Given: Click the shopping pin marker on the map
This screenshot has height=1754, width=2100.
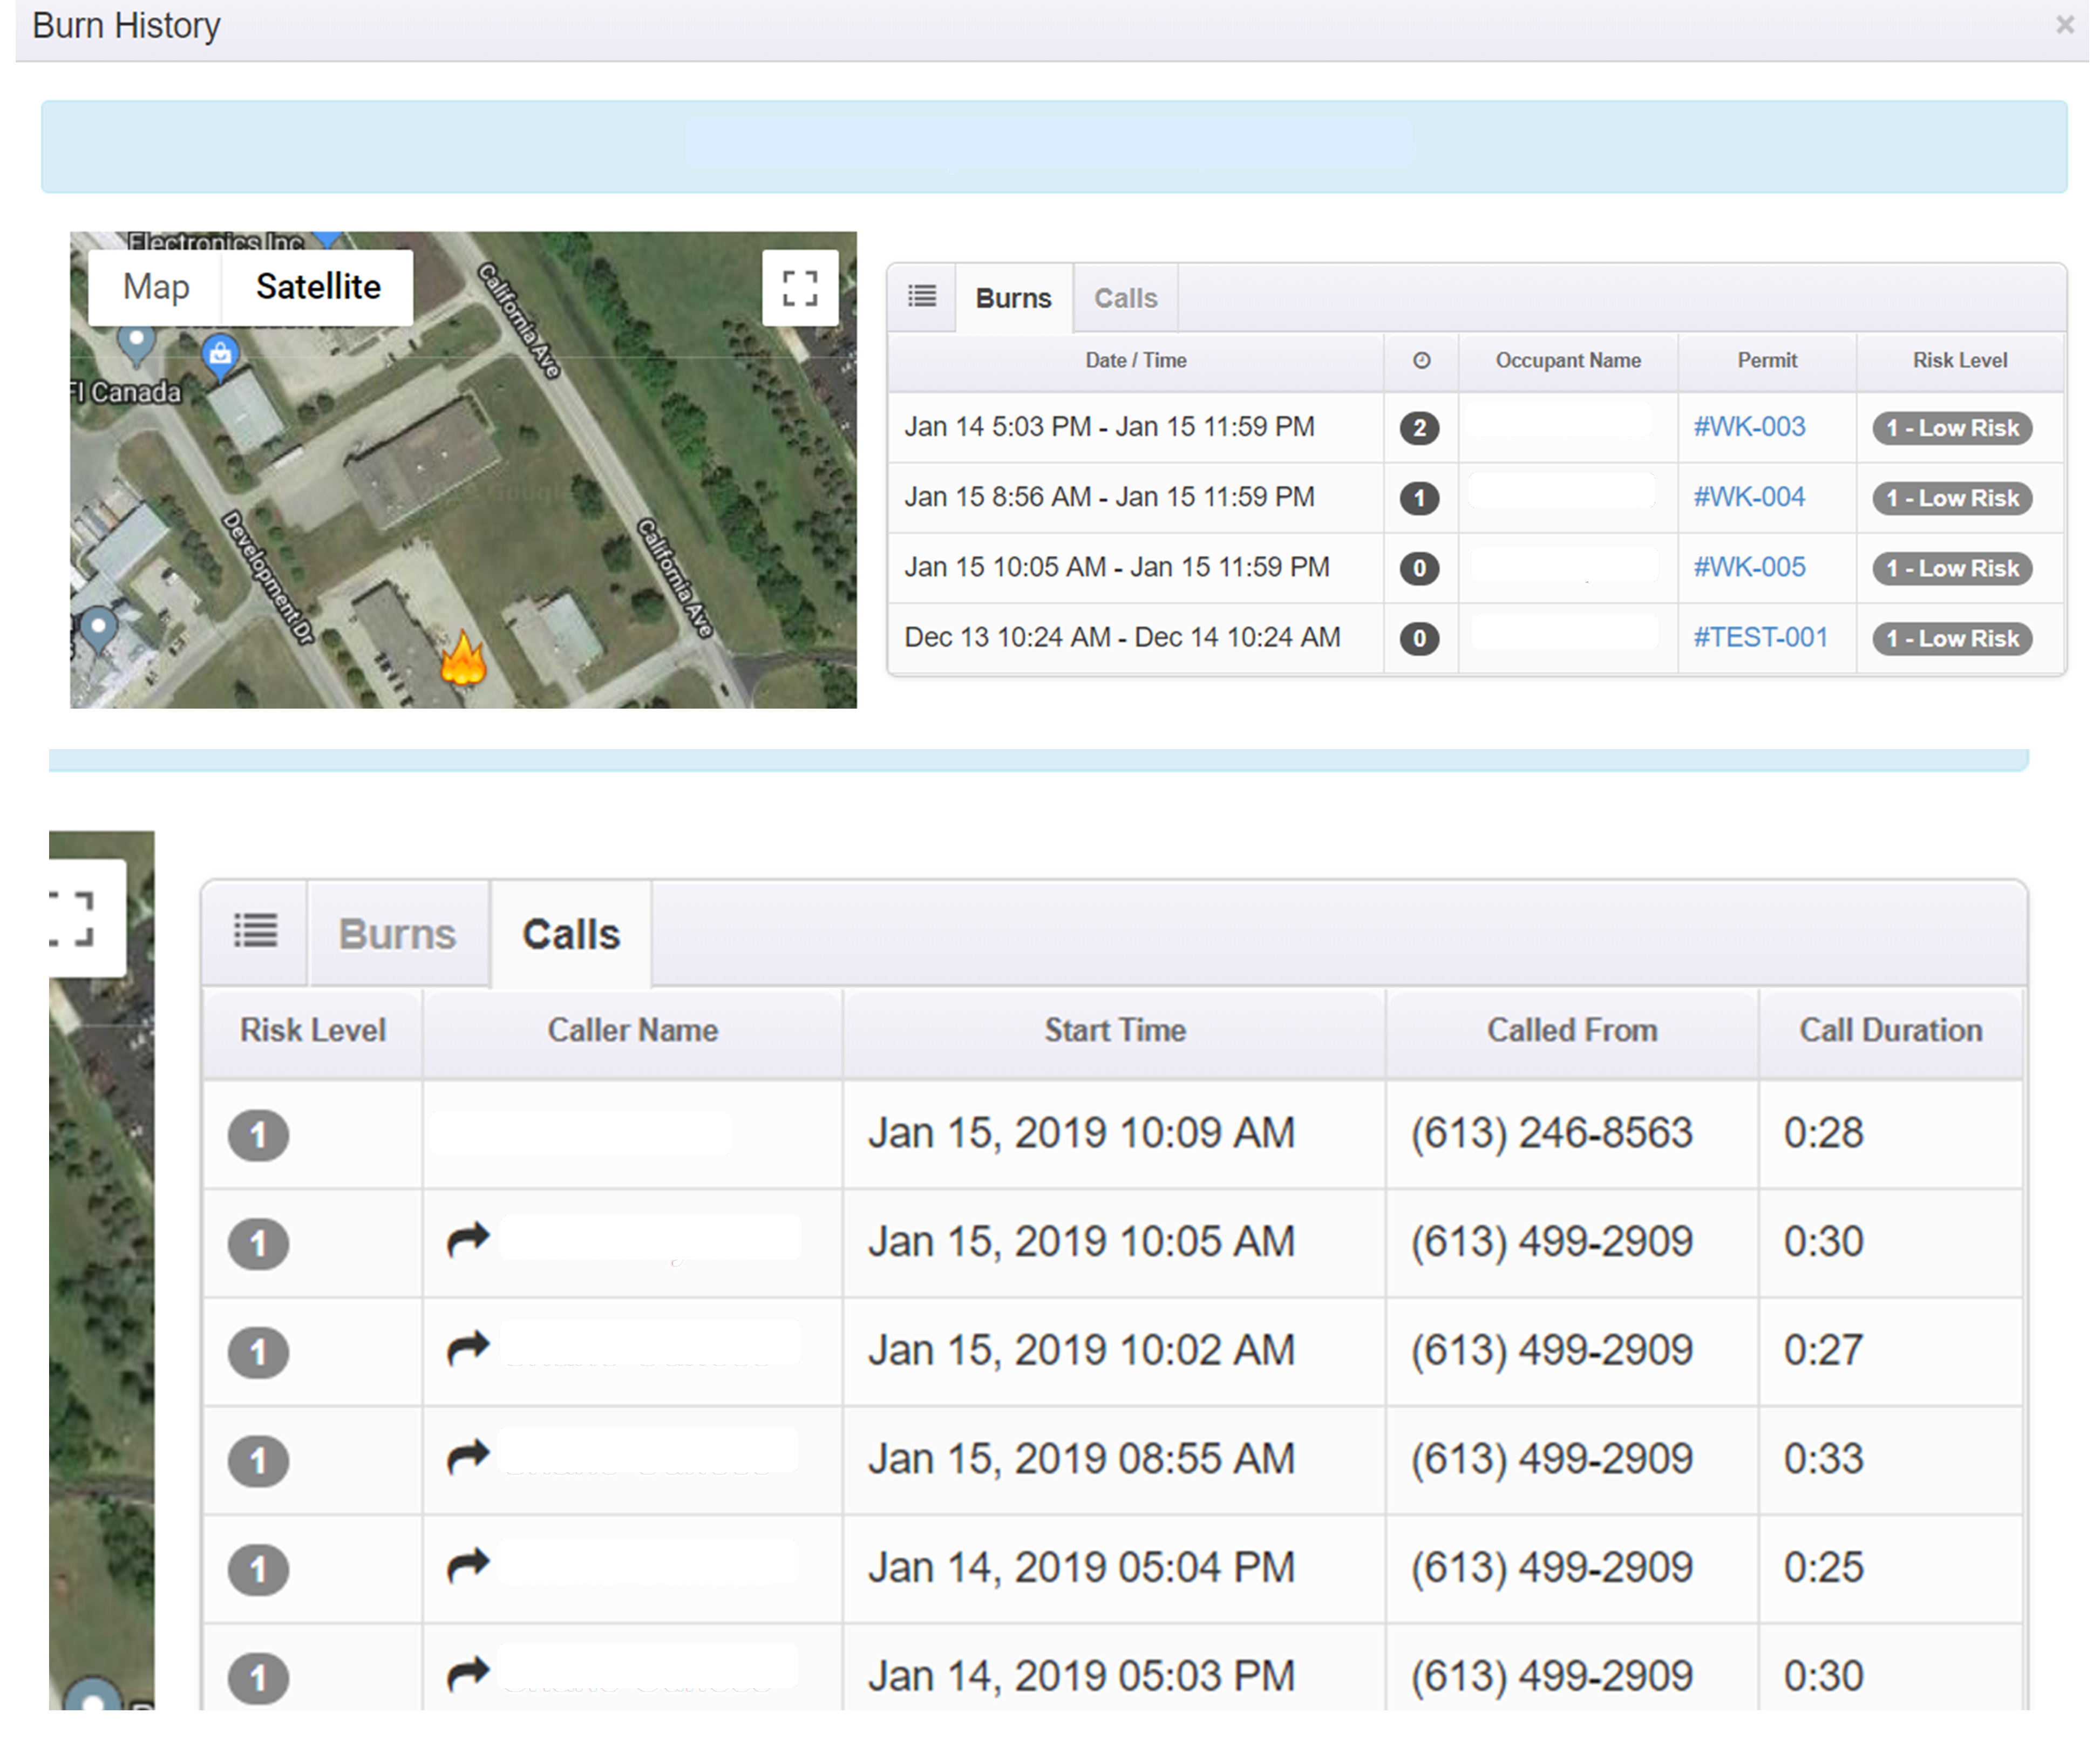Looking at the screenshot, I should point(220,355).
